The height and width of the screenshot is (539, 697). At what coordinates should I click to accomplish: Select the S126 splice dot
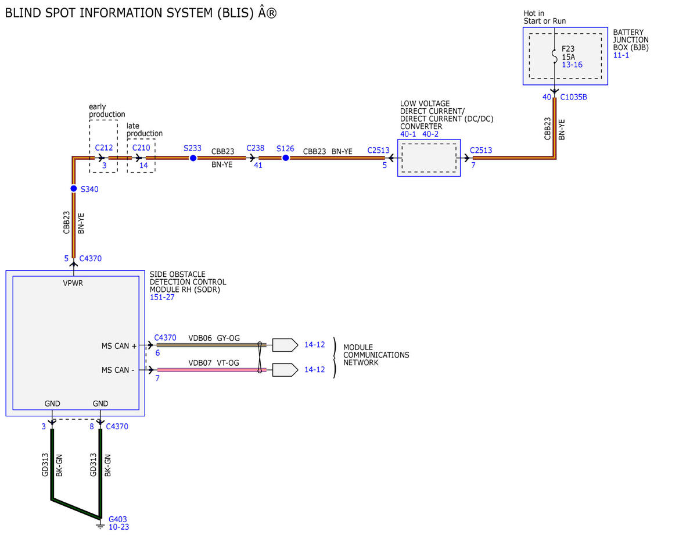[x=285, y=158]
